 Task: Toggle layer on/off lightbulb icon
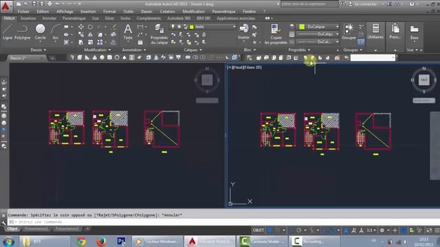click(x=173, y=27)
